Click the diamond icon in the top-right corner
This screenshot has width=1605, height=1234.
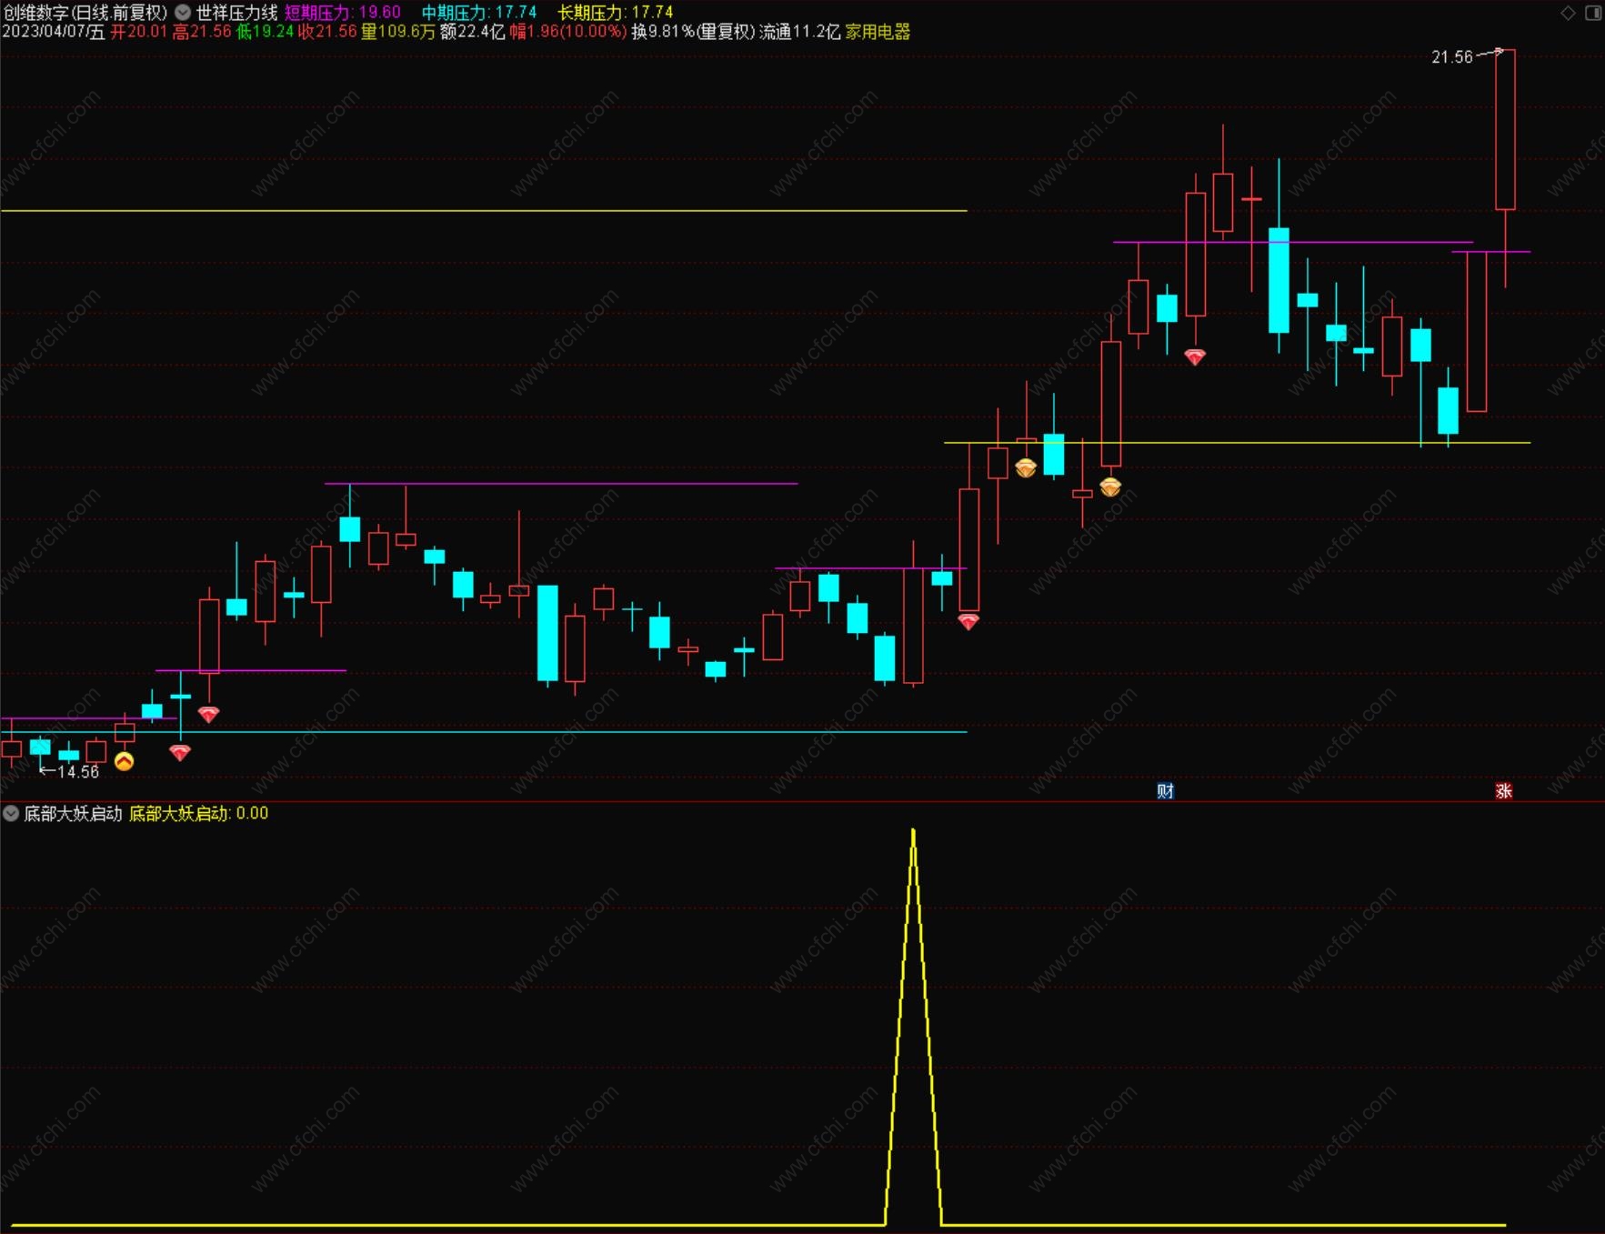click(x=1568, y=13)
